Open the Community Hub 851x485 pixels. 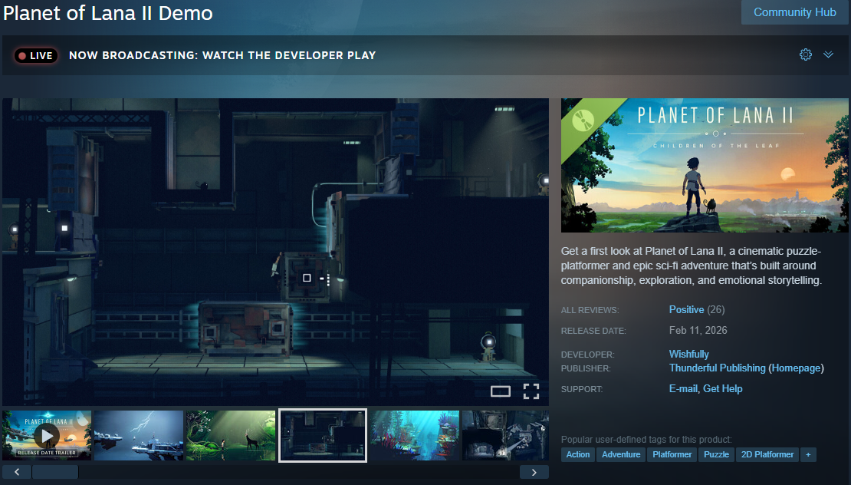(794, 12)
